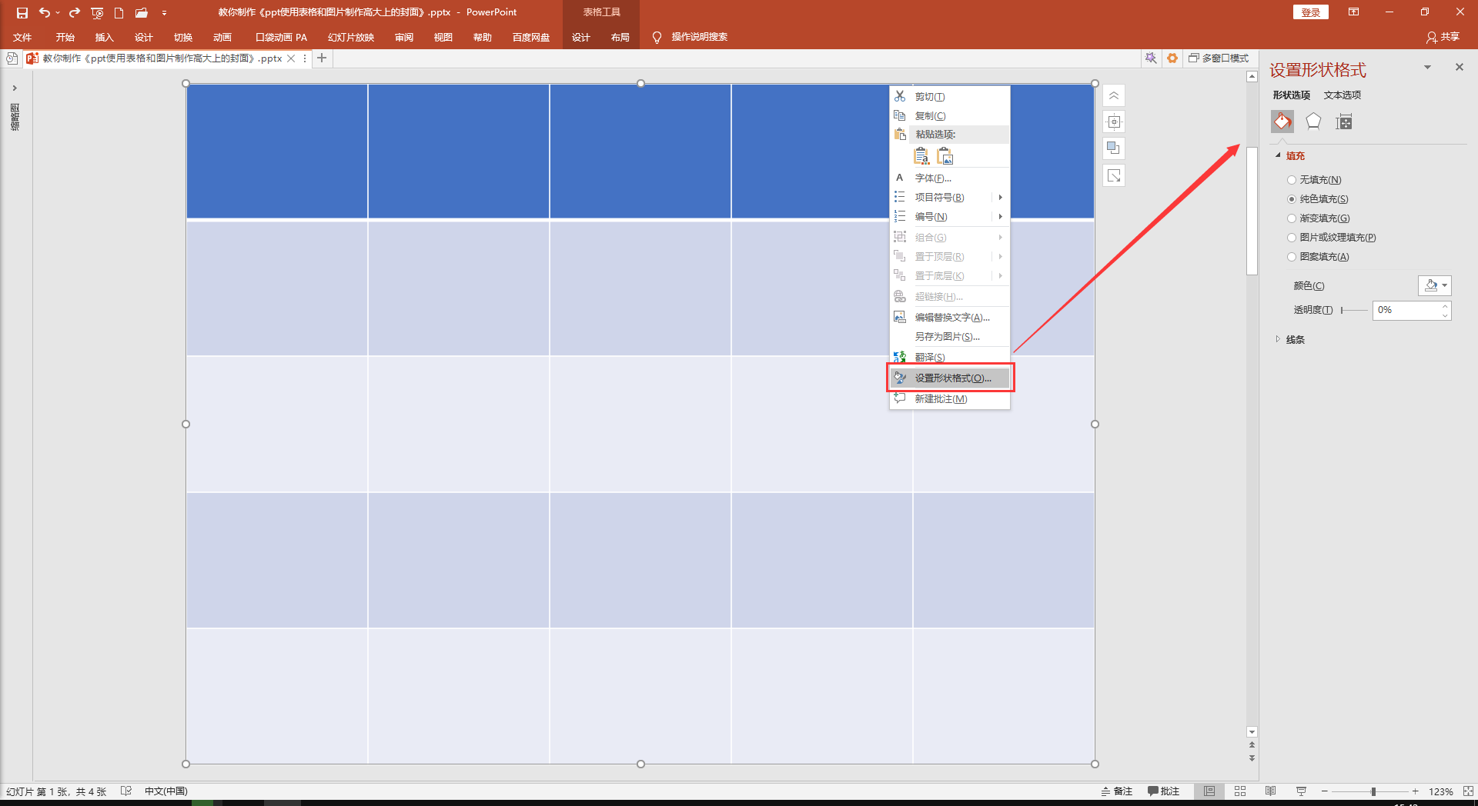Click Keep Source Formatting paste icon
This screenshot has width=1478, height=806.
921,156
